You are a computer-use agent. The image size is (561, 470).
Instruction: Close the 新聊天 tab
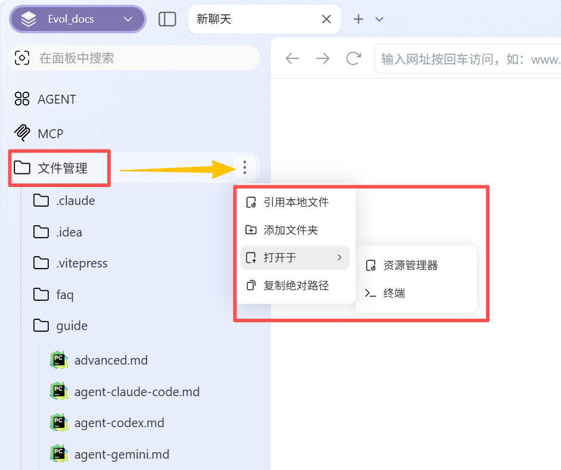point(326,19)
